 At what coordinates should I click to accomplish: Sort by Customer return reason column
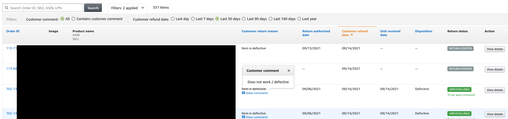click(259, 31)
